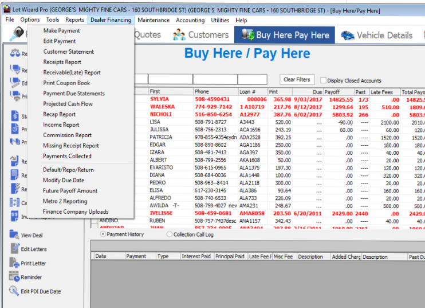Image resolution: width=425 pixels, height=308 pixels.
Task: Open Income Report menu entry
Action: coord(61,125)
